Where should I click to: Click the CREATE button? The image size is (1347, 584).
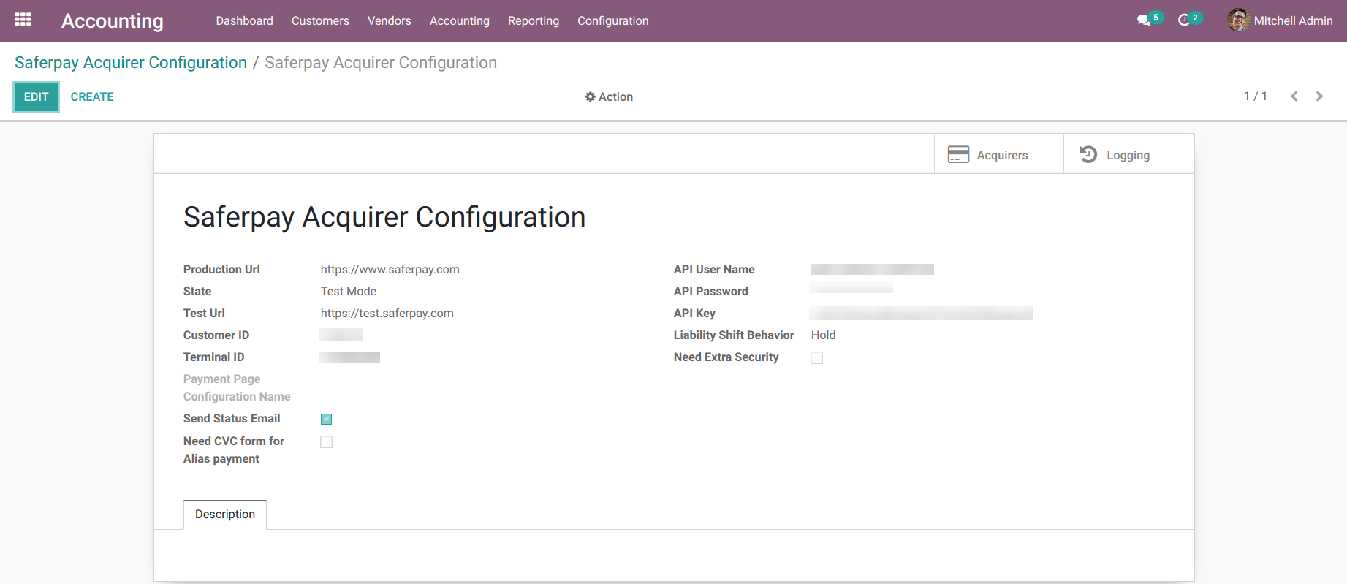92,96
